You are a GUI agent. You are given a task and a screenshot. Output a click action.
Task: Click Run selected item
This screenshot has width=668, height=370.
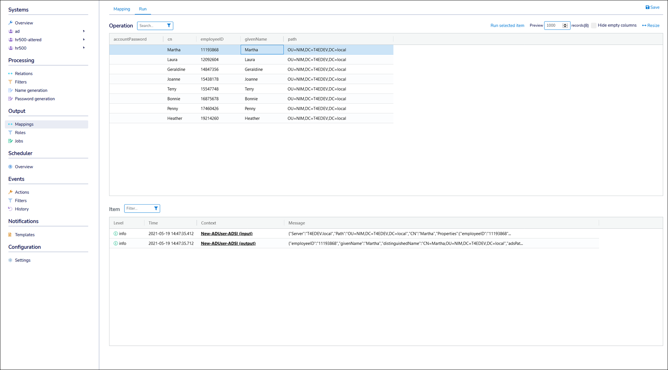pyautogui.click(x=507, y=25)
